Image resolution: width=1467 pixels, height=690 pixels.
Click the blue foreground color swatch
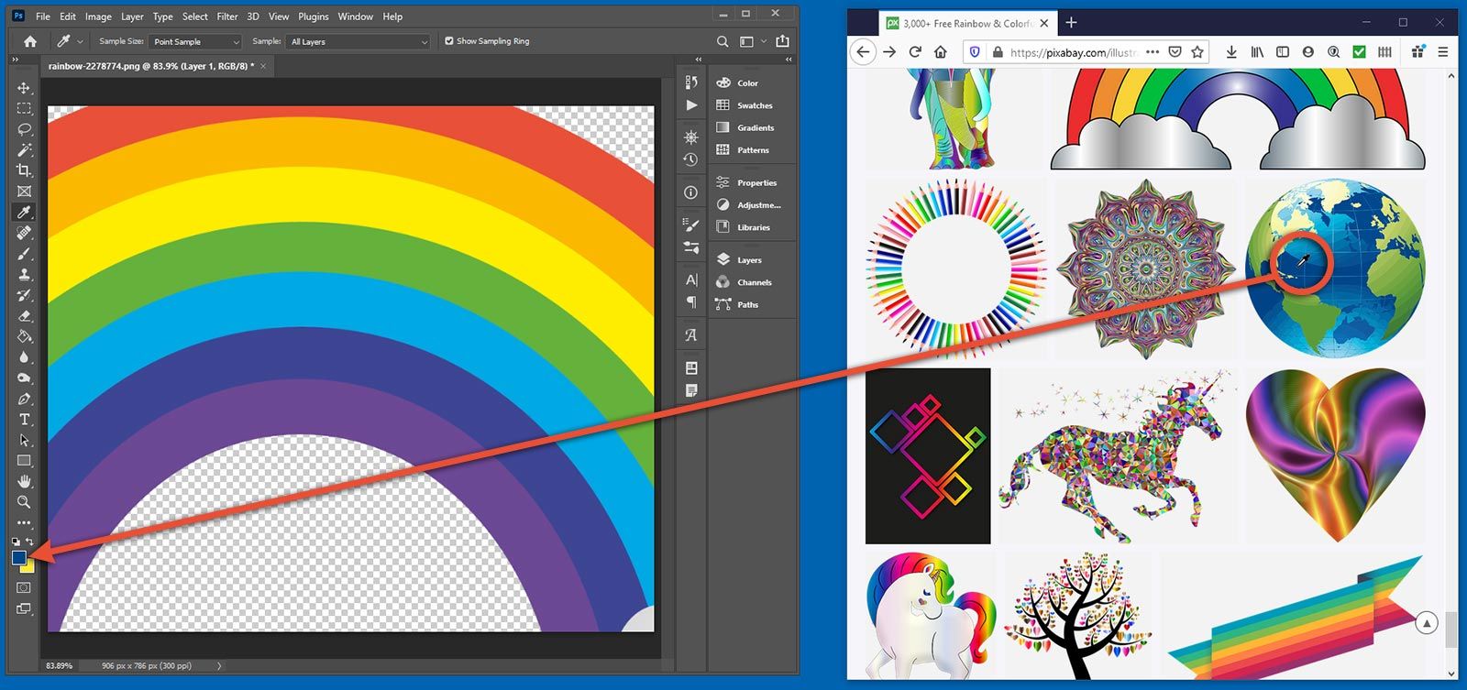click(18, 557)
